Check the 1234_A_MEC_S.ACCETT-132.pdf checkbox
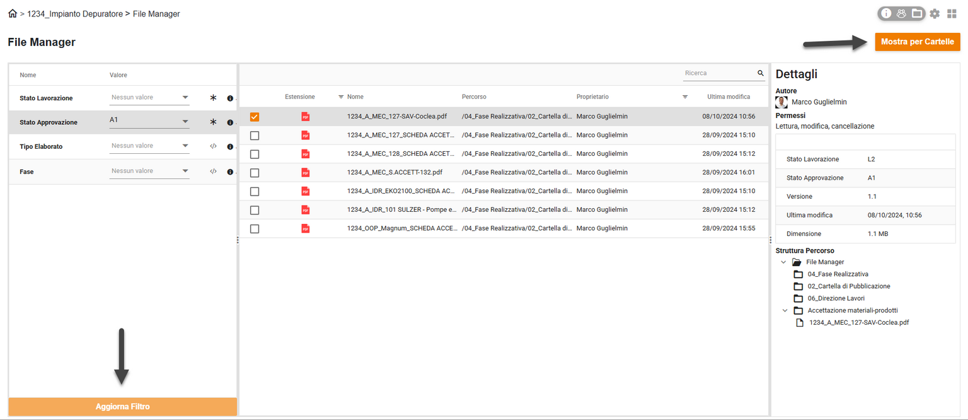968x420 pixels. click(255, 172)
